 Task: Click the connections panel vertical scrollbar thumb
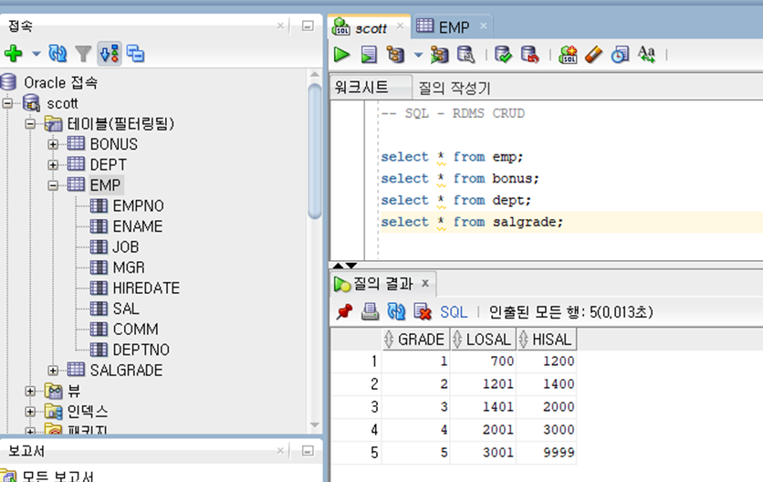tap(315, 152)
